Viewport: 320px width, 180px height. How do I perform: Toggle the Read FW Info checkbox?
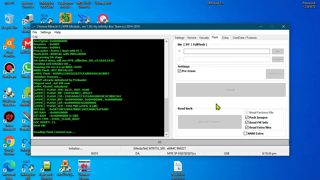247,122
